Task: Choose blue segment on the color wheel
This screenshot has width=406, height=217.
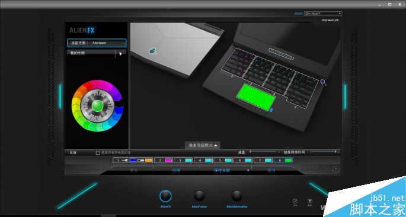Action: pos(119,111)
